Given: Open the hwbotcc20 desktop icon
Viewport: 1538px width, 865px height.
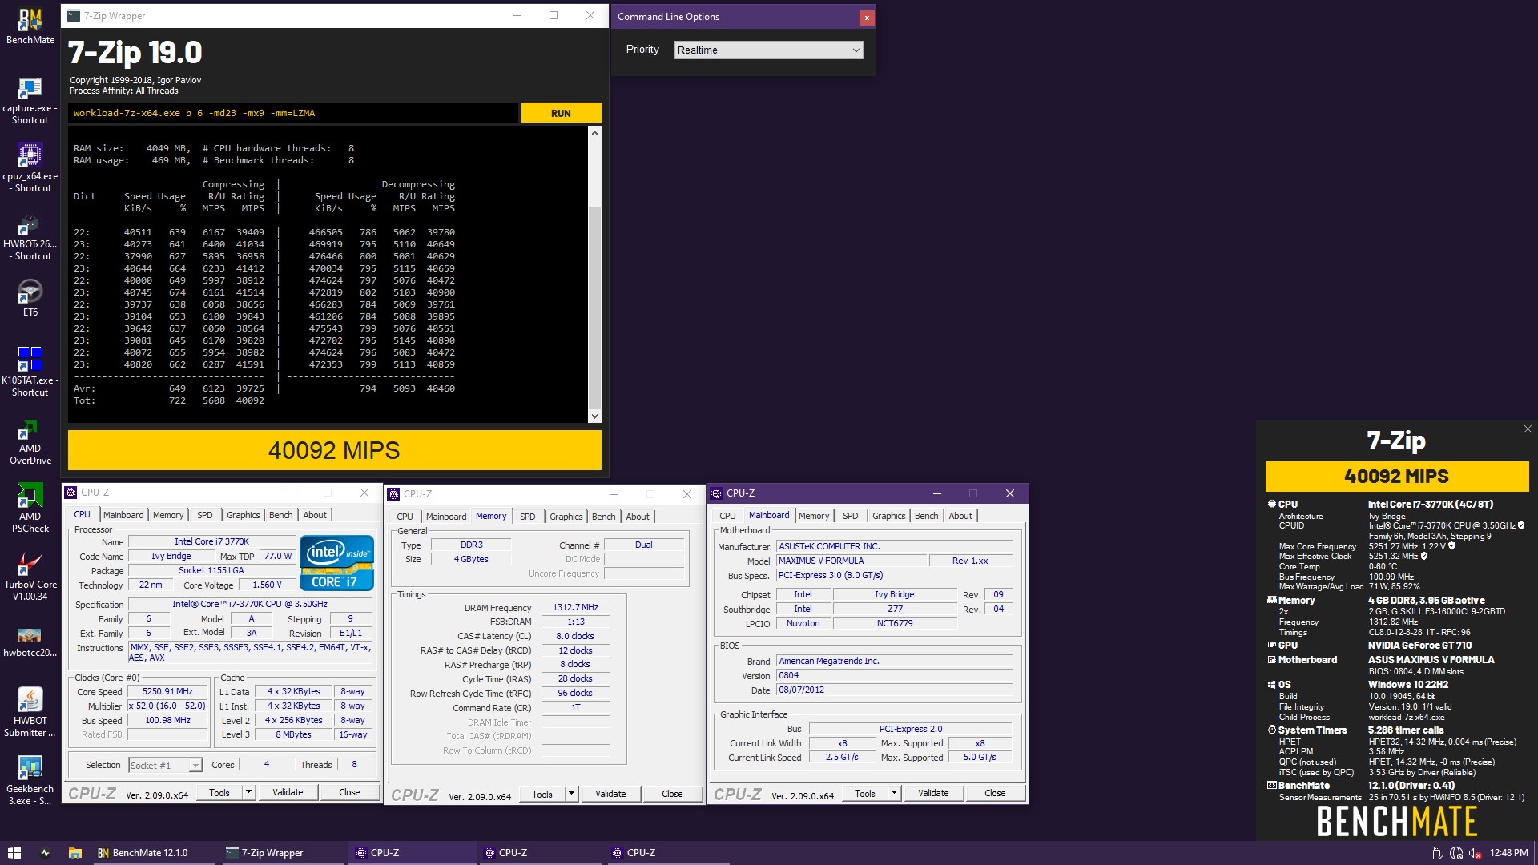Looking at the screenshot, I should tap(30, 641).
